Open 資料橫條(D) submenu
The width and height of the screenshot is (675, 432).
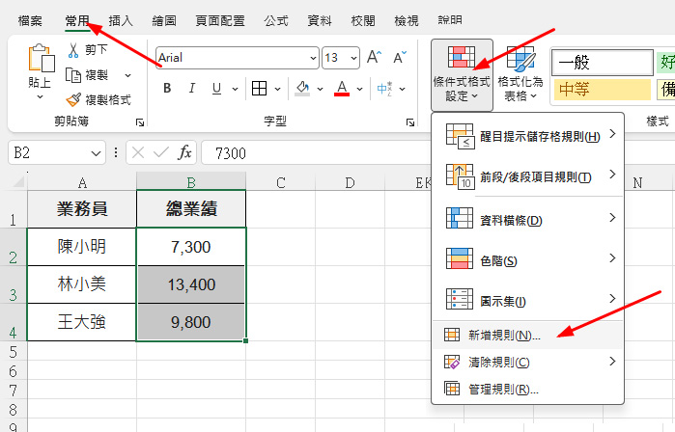click(528, 220)
